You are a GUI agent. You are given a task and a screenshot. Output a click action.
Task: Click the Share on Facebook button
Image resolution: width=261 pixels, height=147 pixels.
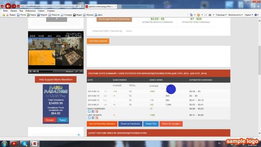click(130, 124)
